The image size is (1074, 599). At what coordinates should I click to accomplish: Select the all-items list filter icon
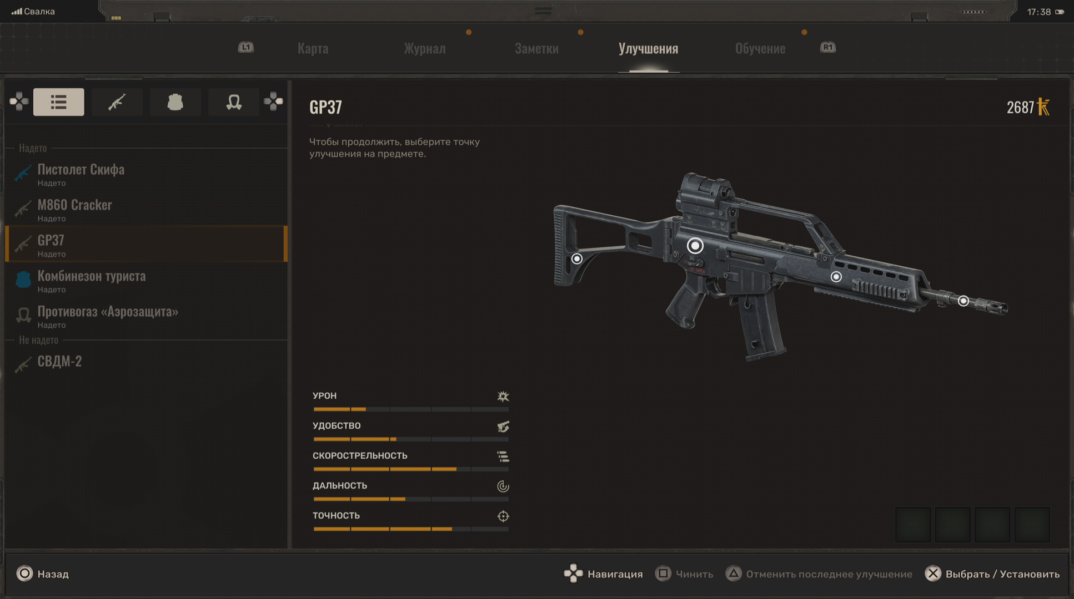click(x=58, y=102)
